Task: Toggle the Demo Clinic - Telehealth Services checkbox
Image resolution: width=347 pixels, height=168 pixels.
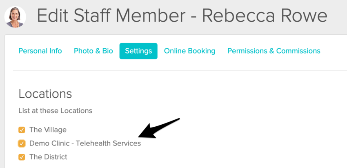Action: pyautogui.click(x=22, y=143)
